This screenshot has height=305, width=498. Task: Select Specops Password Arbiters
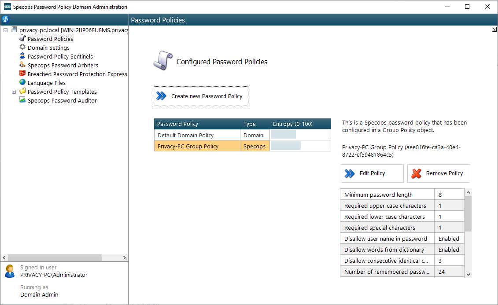tap(63, 66)
